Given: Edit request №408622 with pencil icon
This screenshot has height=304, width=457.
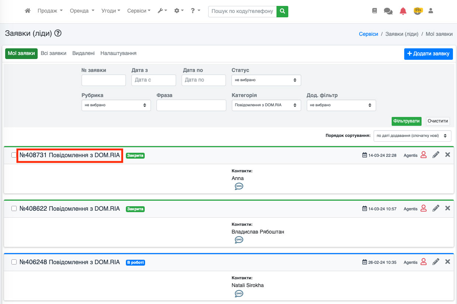Looking at the screenshot, I should [436, 208].
